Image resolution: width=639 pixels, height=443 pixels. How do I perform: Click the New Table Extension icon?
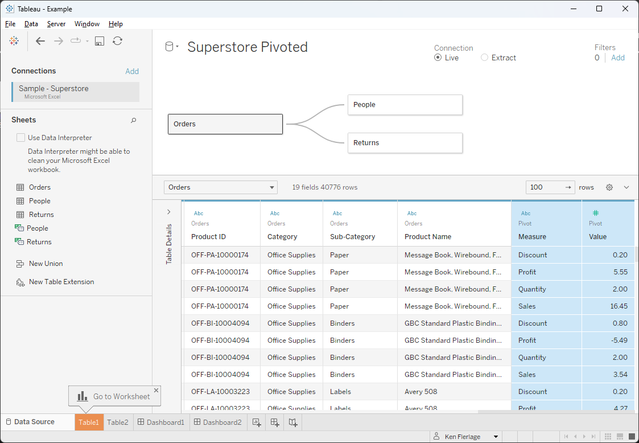[x=20, y=282]
